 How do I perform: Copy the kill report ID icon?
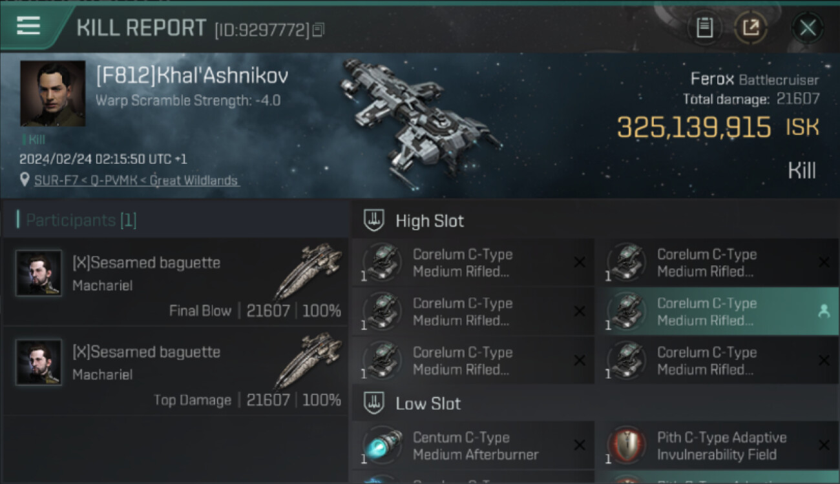pos(318,30)
